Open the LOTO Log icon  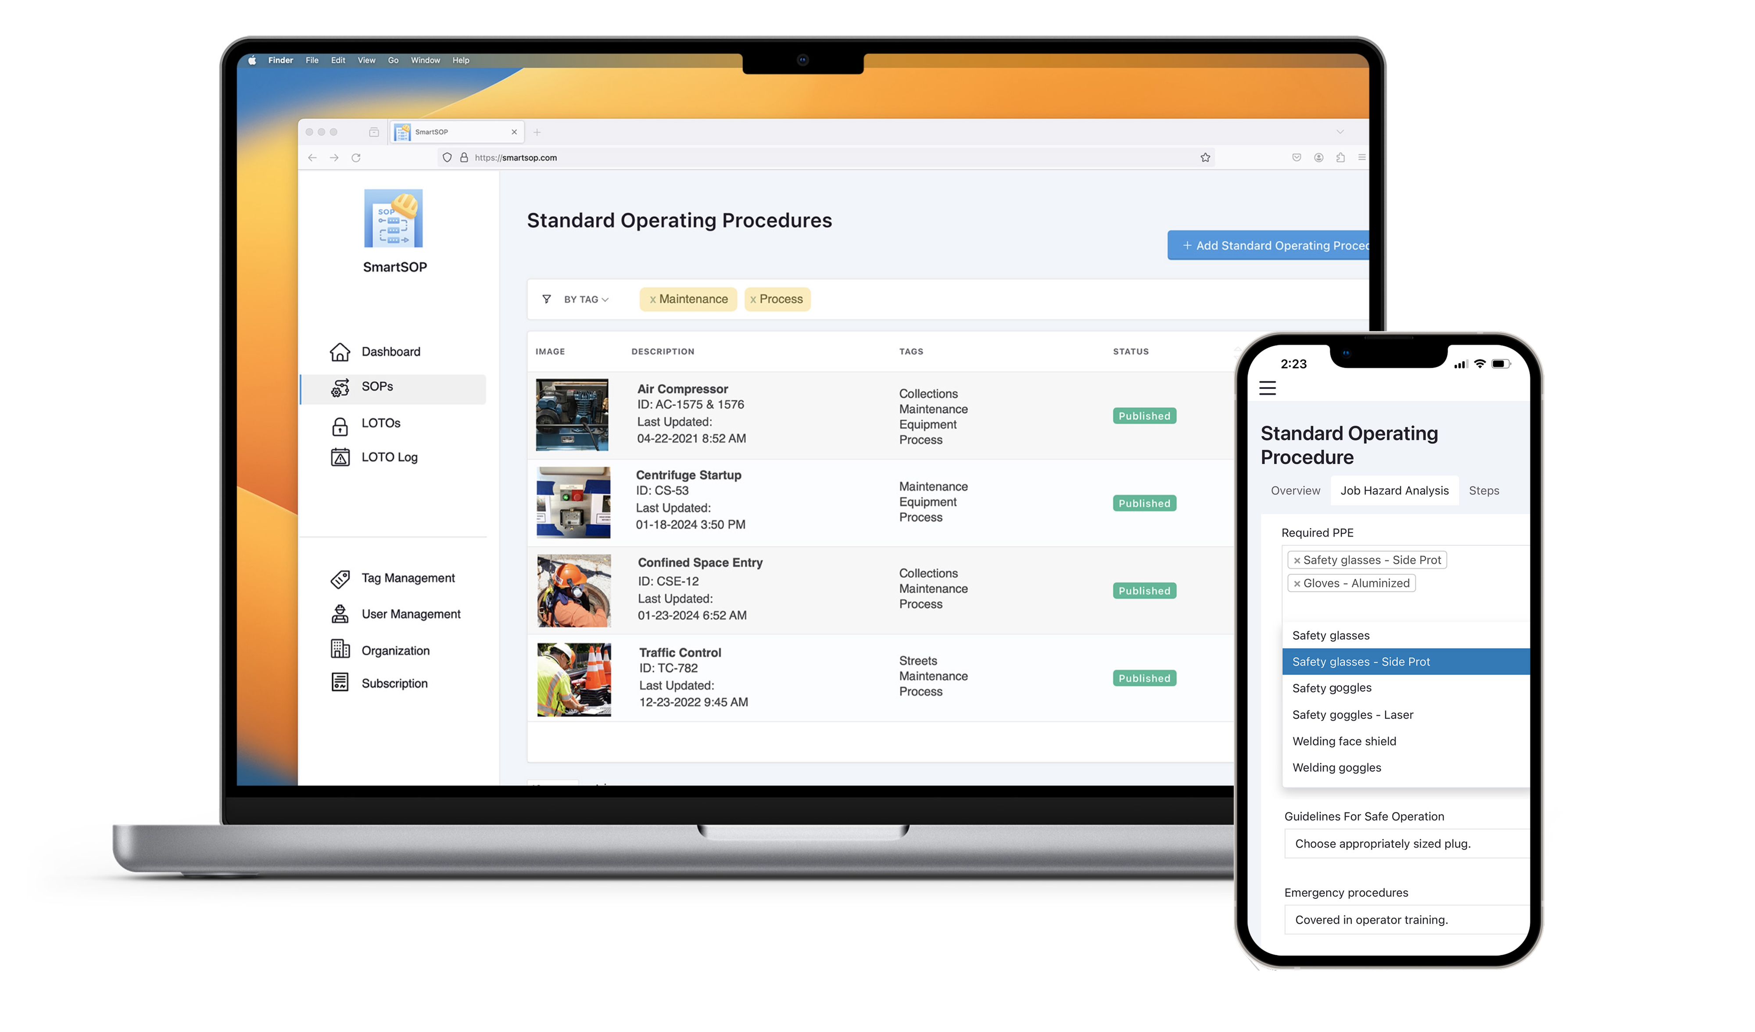pyautogui.click(x=339, y=456)
